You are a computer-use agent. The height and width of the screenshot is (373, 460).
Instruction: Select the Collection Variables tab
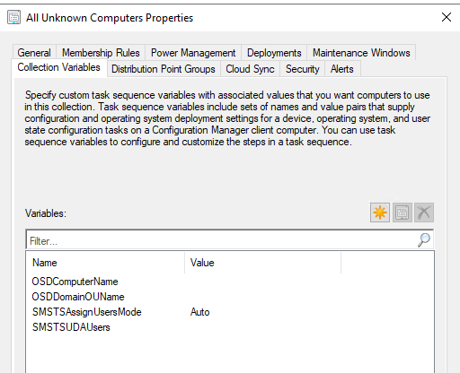coord(58,67)
